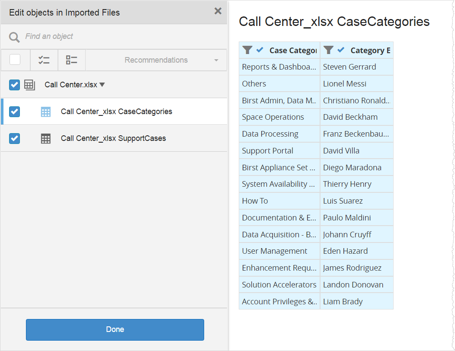Uncheck the Call Center.xlsx checkbox
This screenshot has width=455, height=351.
[15, 85]
